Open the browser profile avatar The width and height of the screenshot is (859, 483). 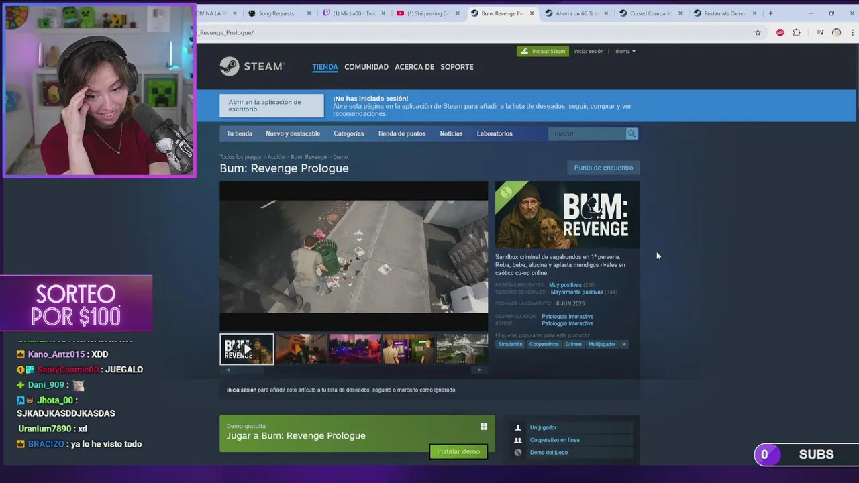pyautogui.click(x=836, y=32)
